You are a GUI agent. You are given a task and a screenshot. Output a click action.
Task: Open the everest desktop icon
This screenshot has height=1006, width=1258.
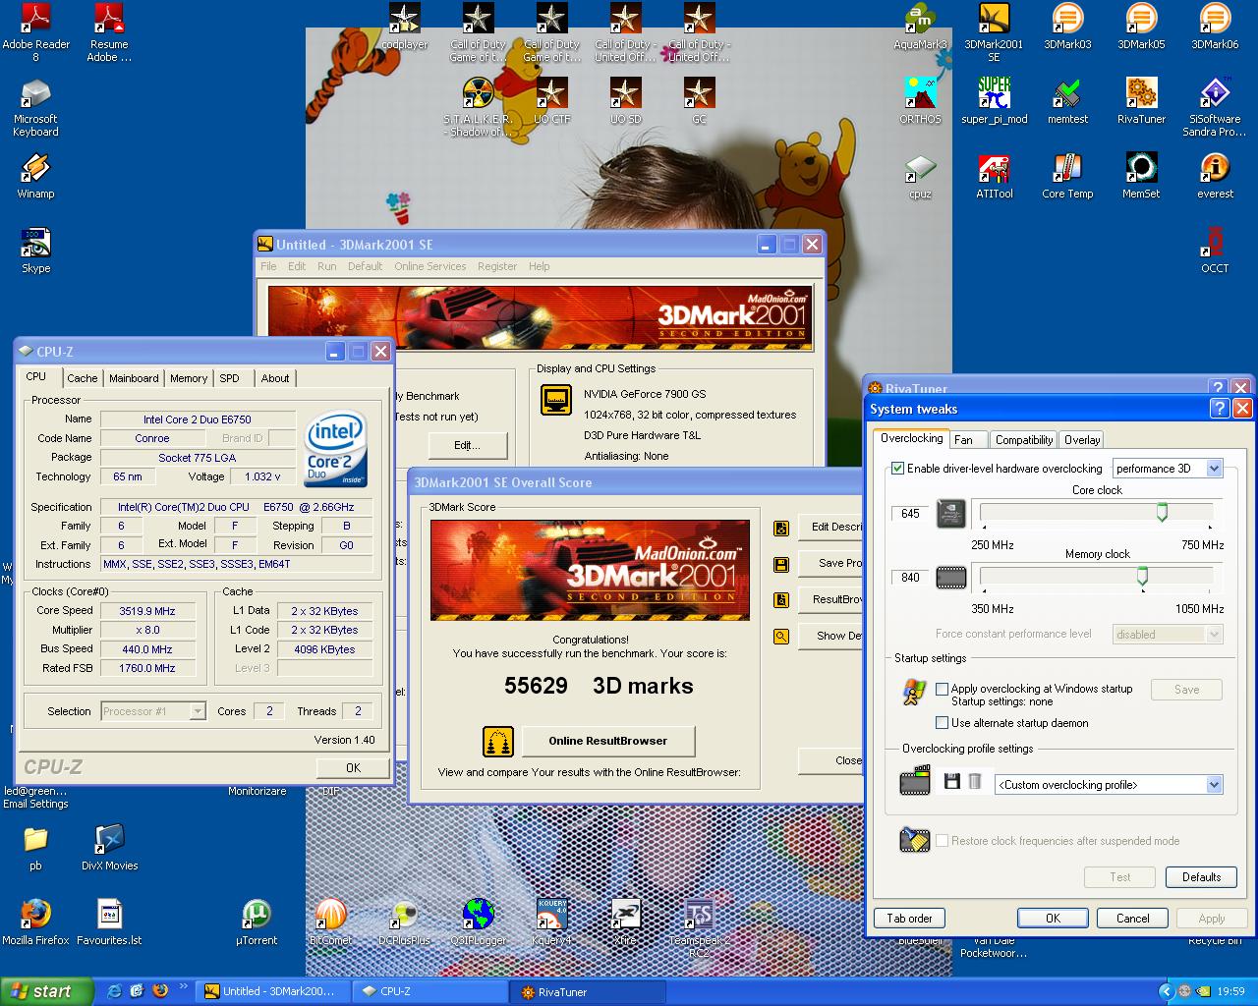pos(1215,176)
